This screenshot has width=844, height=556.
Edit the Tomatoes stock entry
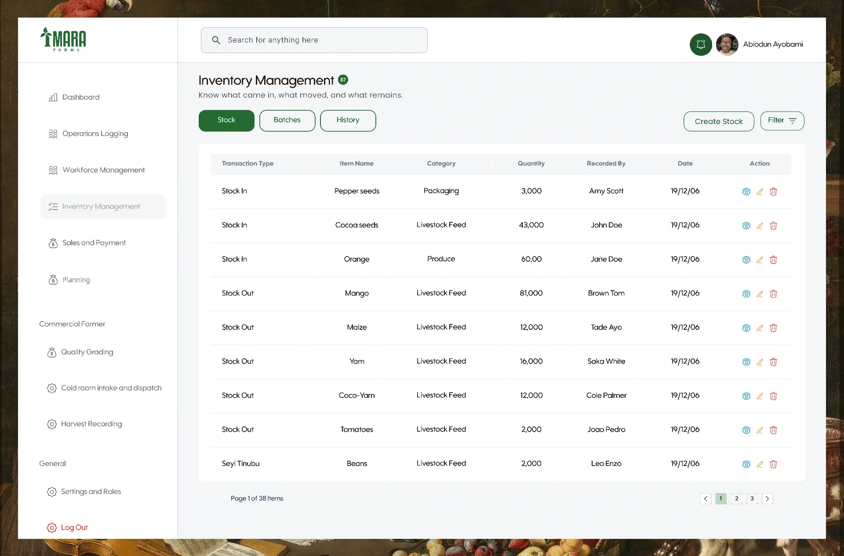[760, 430]
